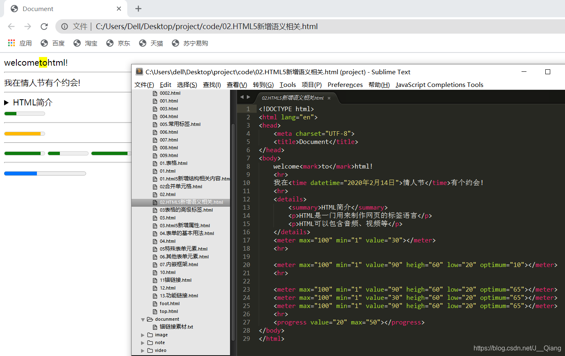Screen dimensions: 565x356
Task: Click the Chrome back arrow
Action: pos(11,27)
